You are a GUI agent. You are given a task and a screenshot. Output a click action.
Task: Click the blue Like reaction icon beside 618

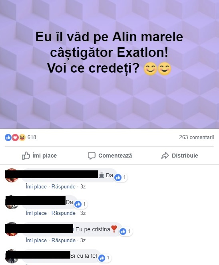tap(8, 138)
